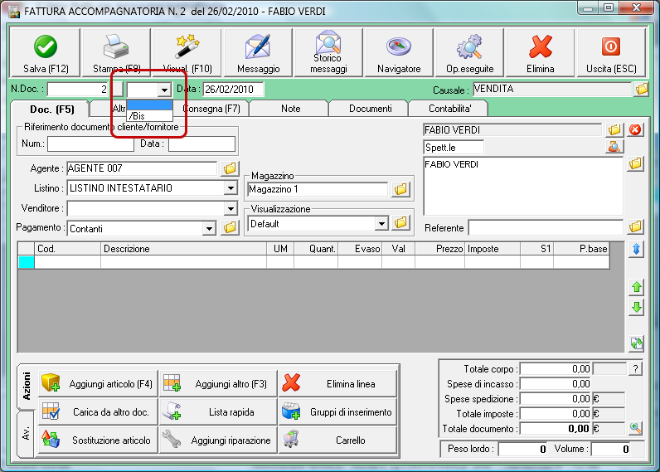Click the Descrizione column header
Viewport: 660px width, 472px height.
pos(183,249)
